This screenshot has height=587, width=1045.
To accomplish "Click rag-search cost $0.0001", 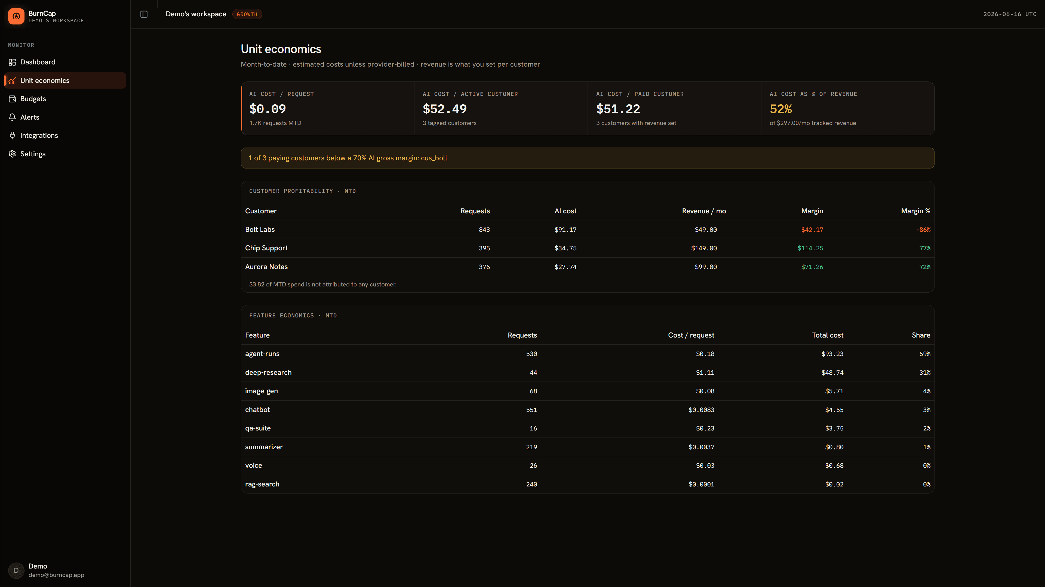I will coord(701,485).
